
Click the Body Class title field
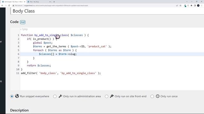point(107,11)
